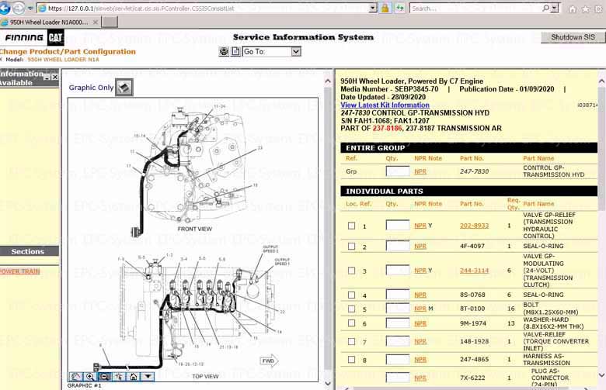Click quantity field for part 202-8933
606x390 pixels.
pyautogui.click(x=398, y=226)
